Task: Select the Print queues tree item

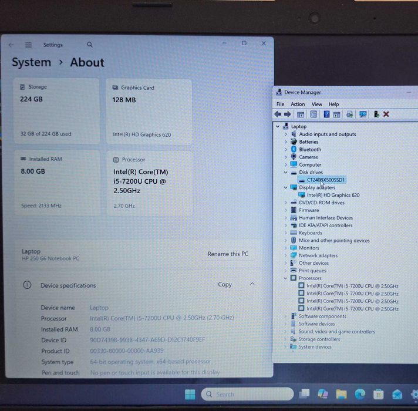Action: pos(312,271)
